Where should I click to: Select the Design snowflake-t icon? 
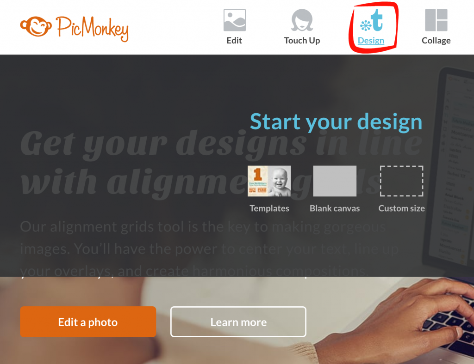click(372, 20)
